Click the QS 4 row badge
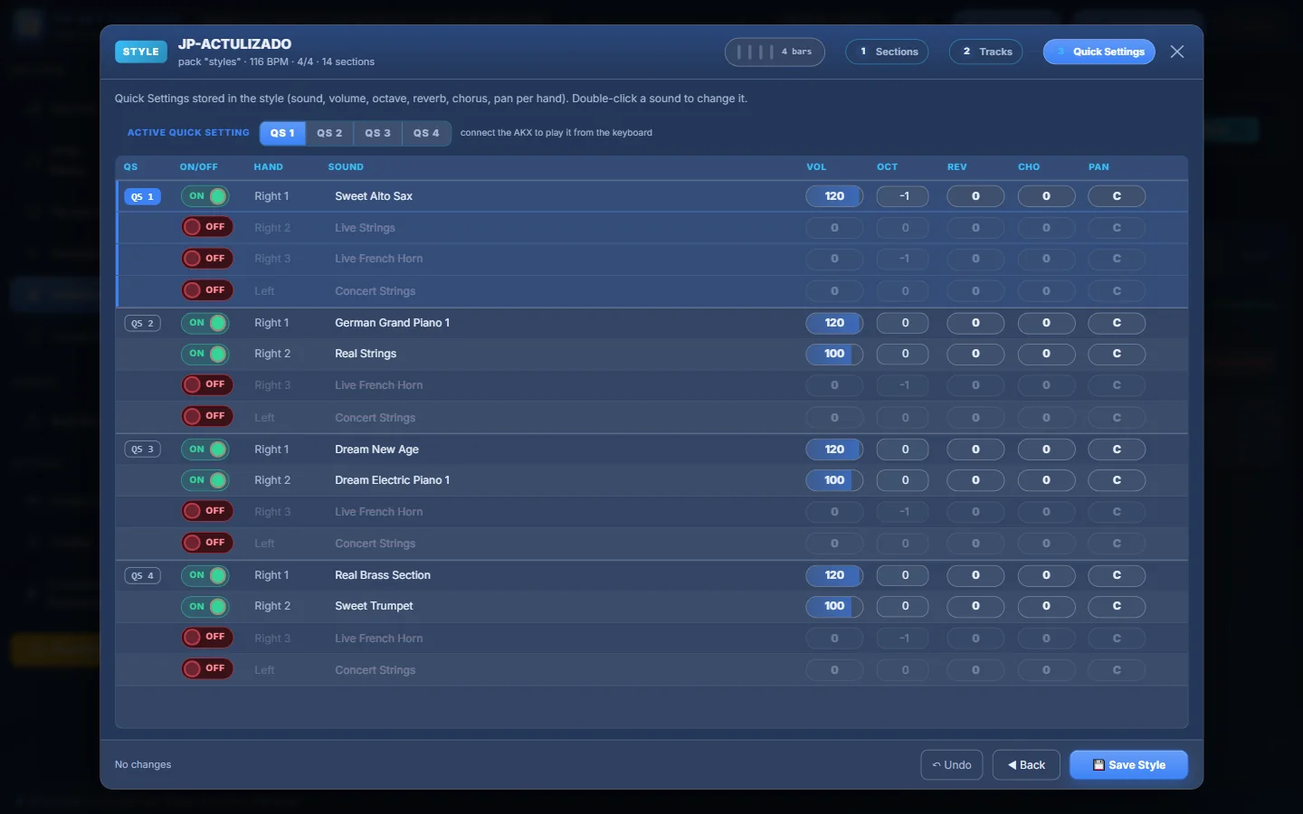Screen dimensions: 1303x814 point(142,575)
